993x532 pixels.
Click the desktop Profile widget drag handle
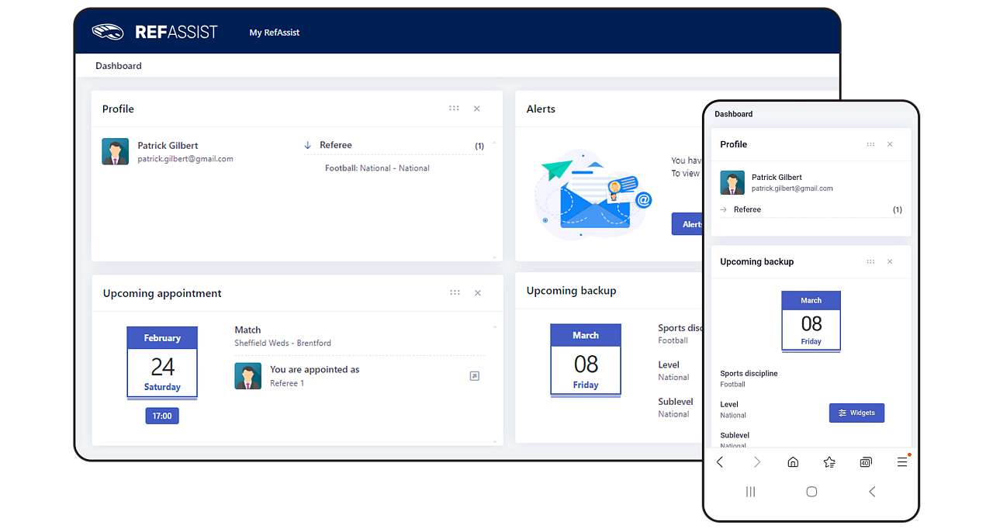click(454, 109)
